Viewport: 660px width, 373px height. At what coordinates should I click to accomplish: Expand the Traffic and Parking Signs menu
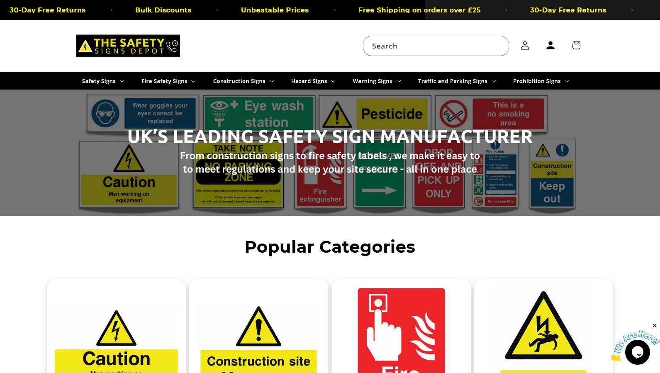(x=457, y=81)
